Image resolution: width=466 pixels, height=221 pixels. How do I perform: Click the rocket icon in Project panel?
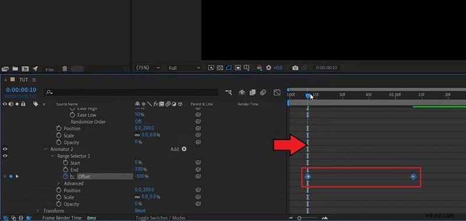pos(35,69)
